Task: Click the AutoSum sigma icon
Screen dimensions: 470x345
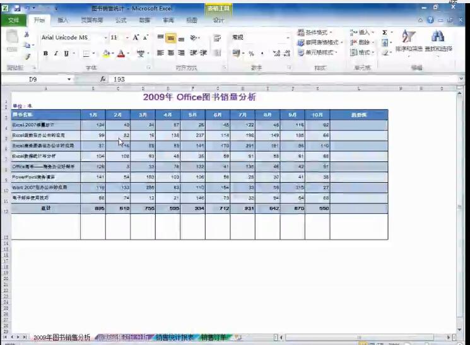Action: click(x=385, y=32)
